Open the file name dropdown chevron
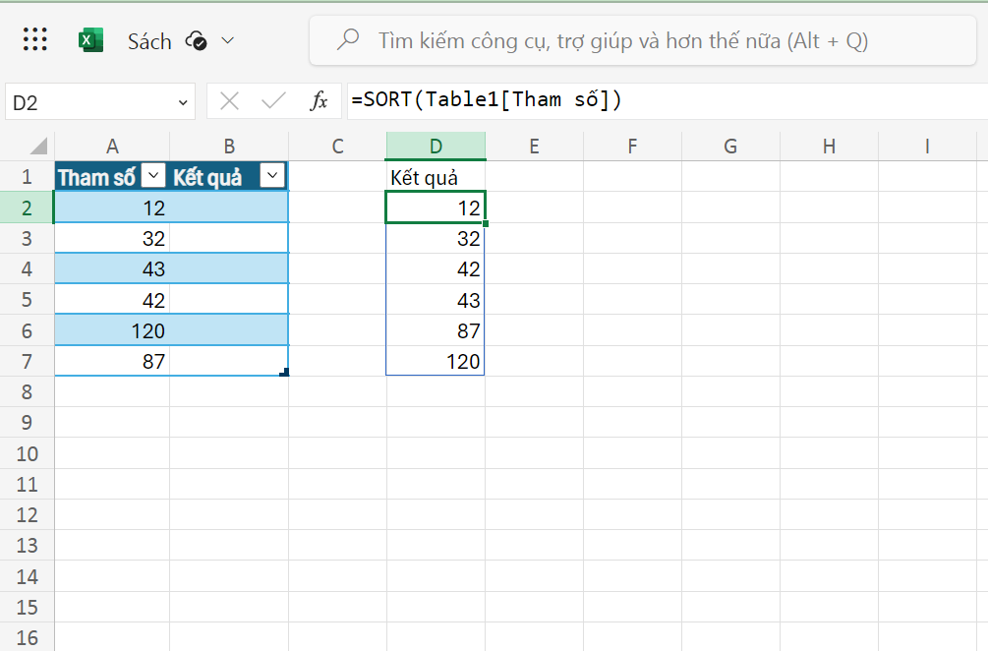 click(227, 41)
